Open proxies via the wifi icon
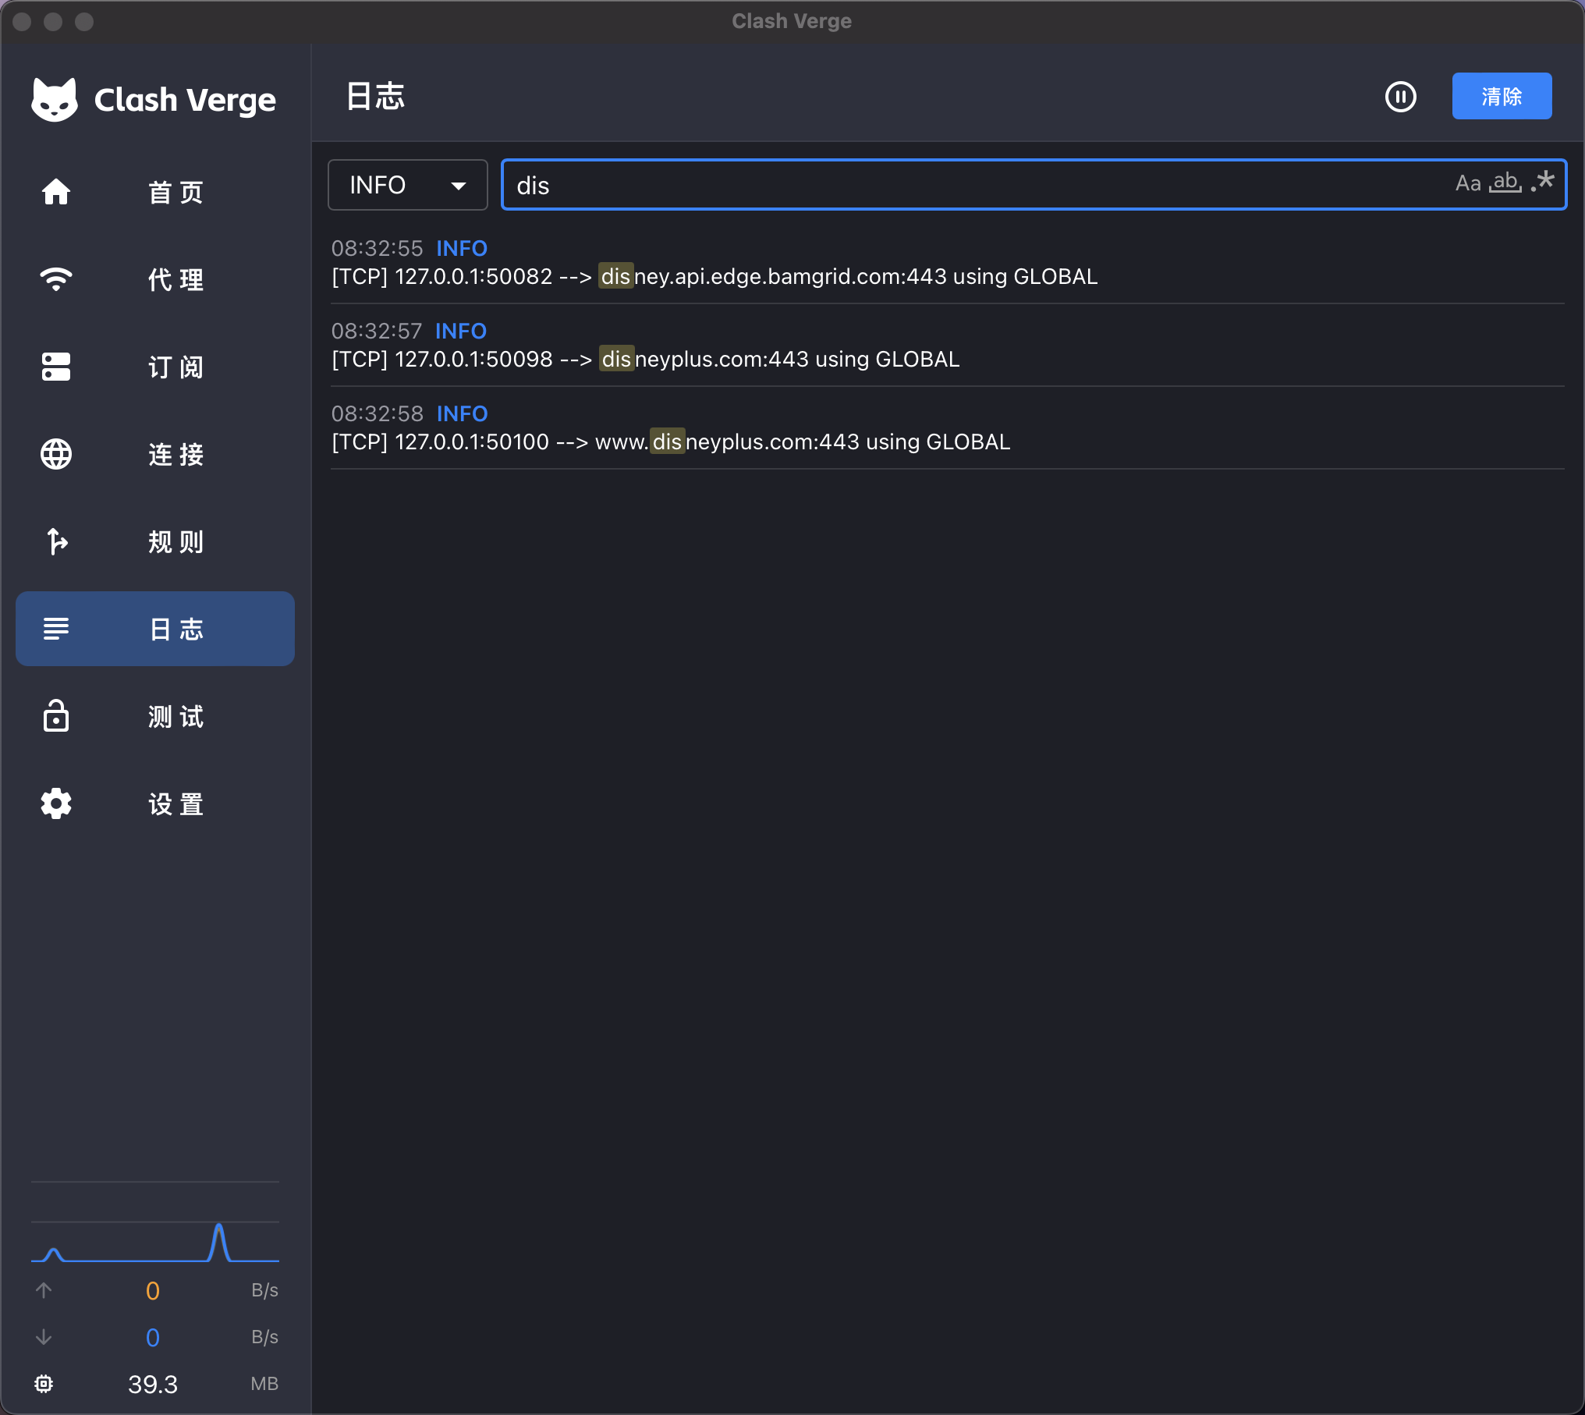Viewport: 1585px width, 1415px height. (56, 279)
